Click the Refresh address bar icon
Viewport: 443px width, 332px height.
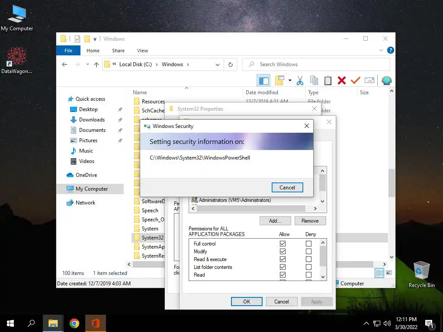click(x=231, y=64)
